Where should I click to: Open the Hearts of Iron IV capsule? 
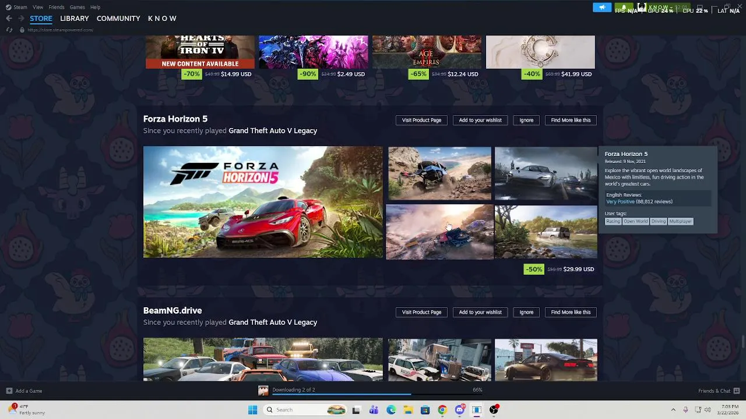tap(200, 52)
